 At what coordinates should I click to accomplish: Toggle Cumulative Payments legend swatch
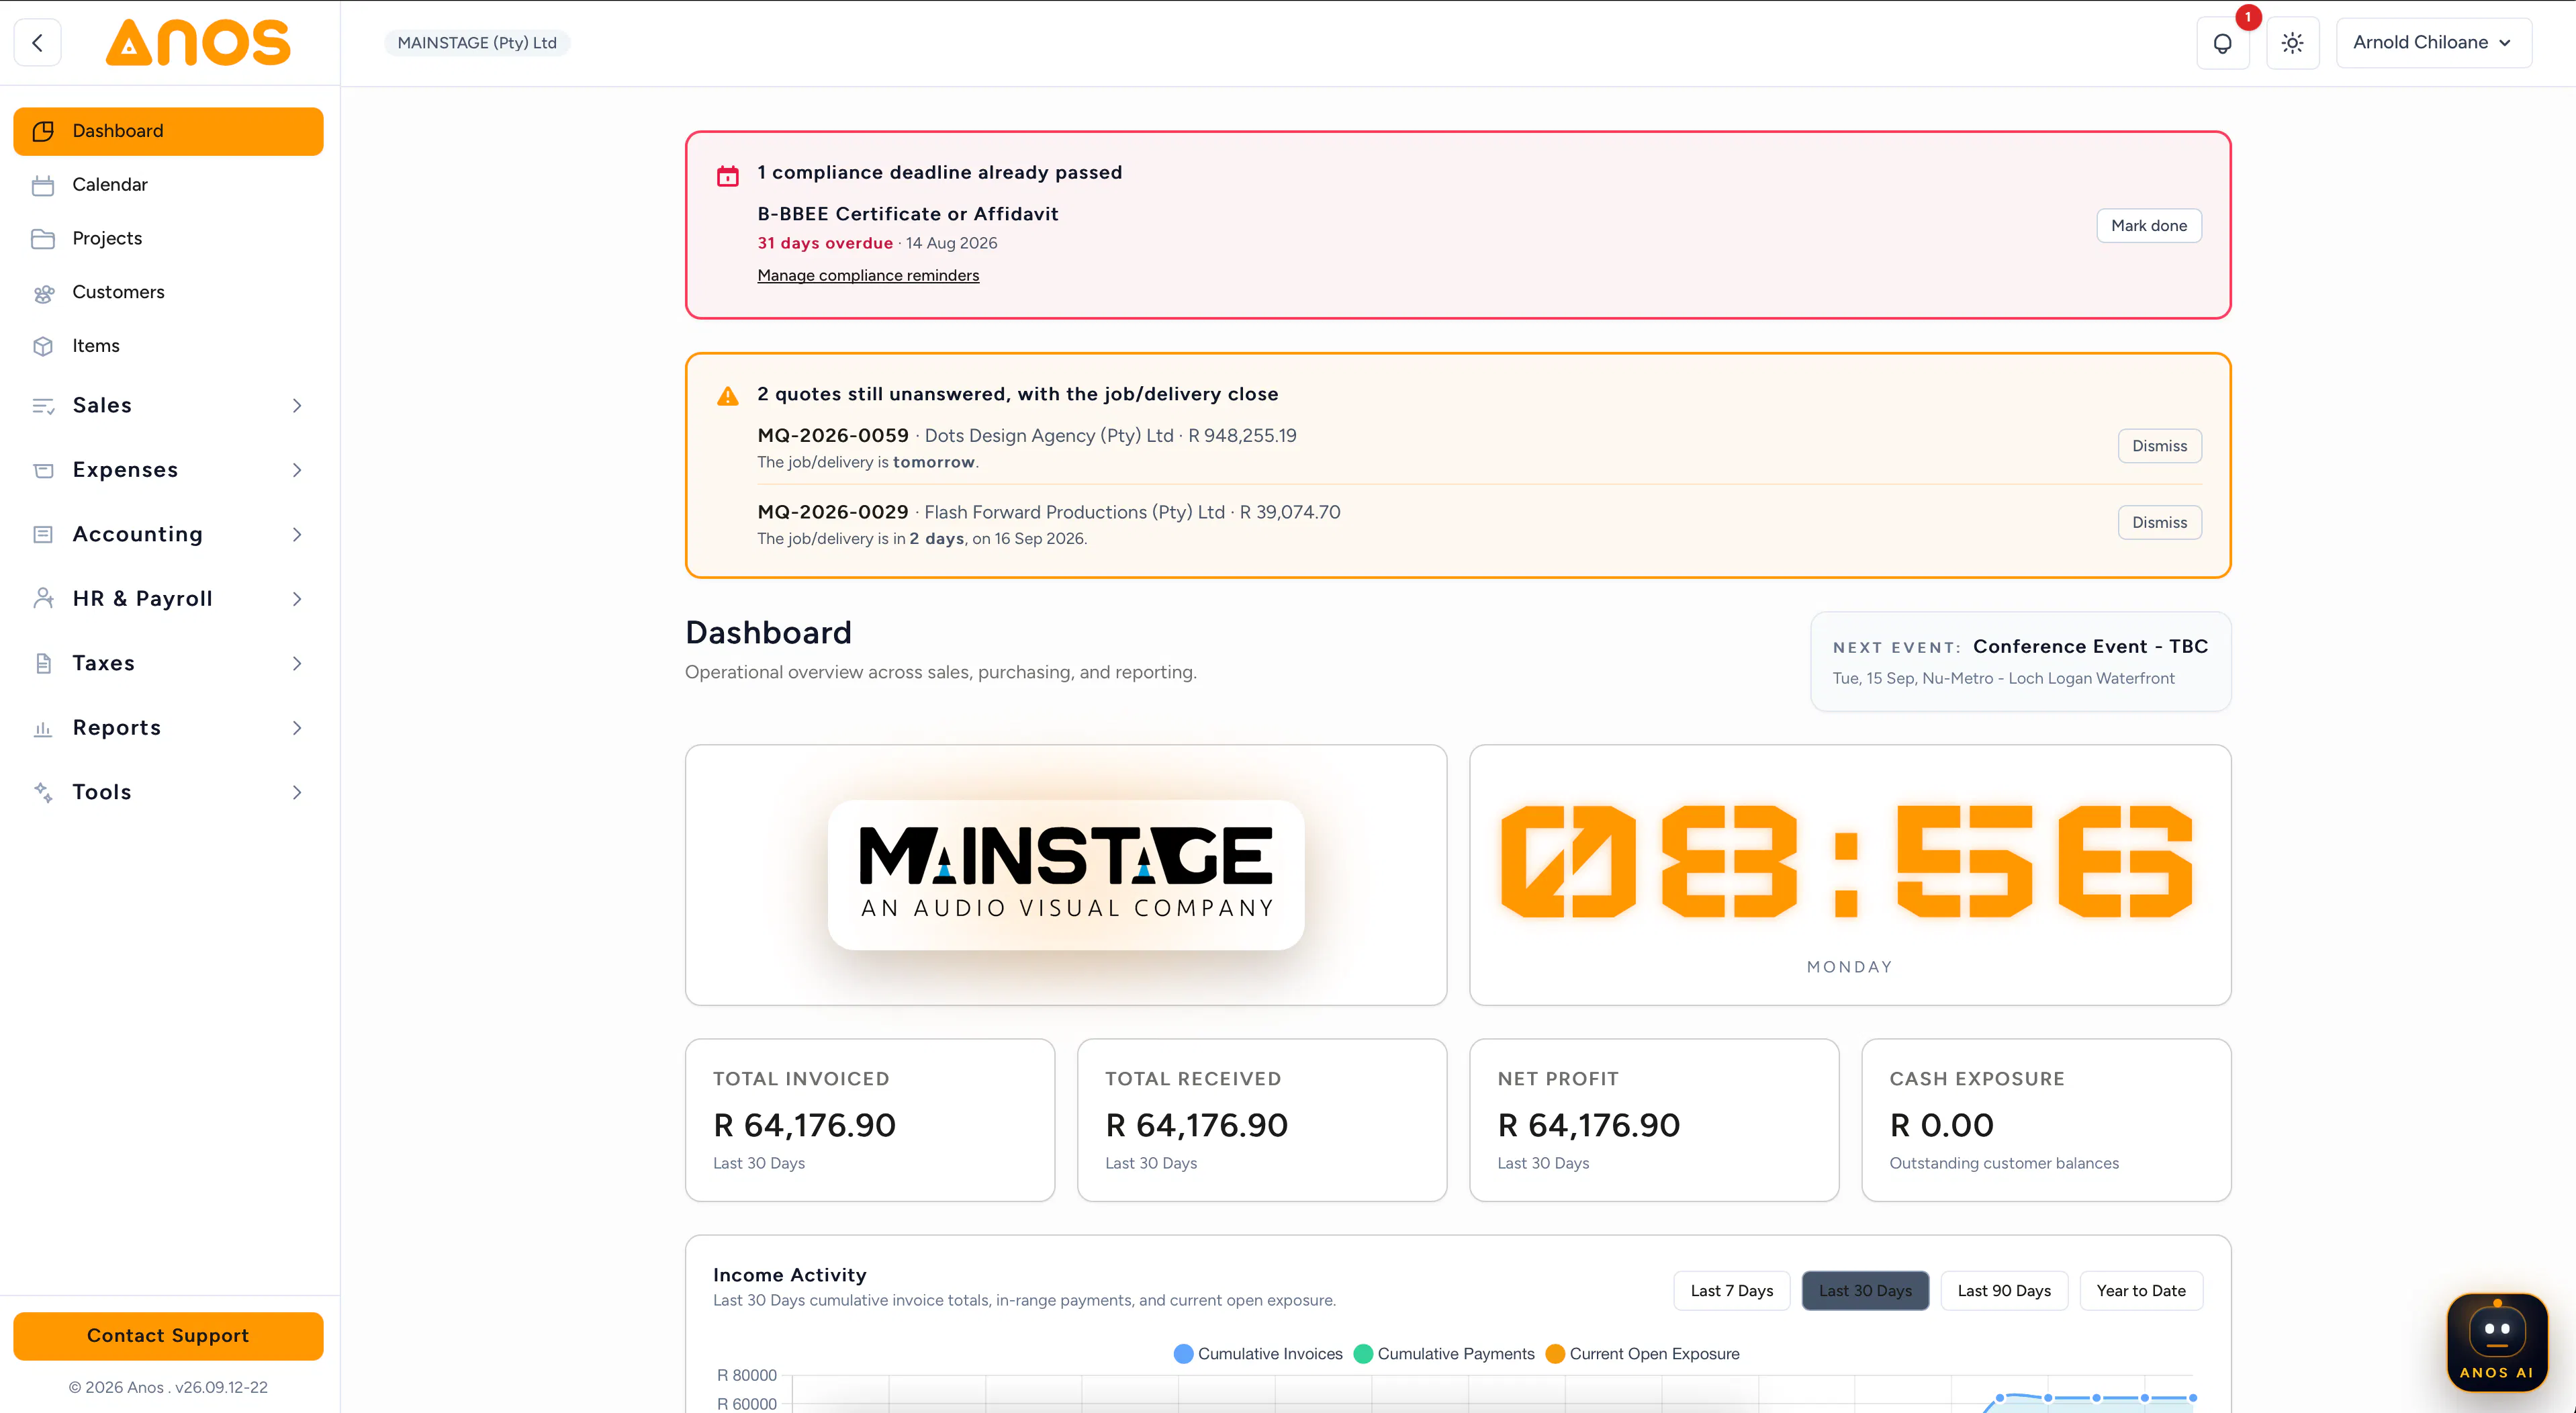1363,1354
